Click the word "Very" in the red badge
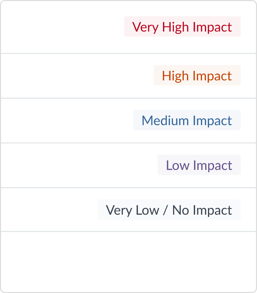Image resolution: width=257 pixels, height=293 pixels. [145, 27]
